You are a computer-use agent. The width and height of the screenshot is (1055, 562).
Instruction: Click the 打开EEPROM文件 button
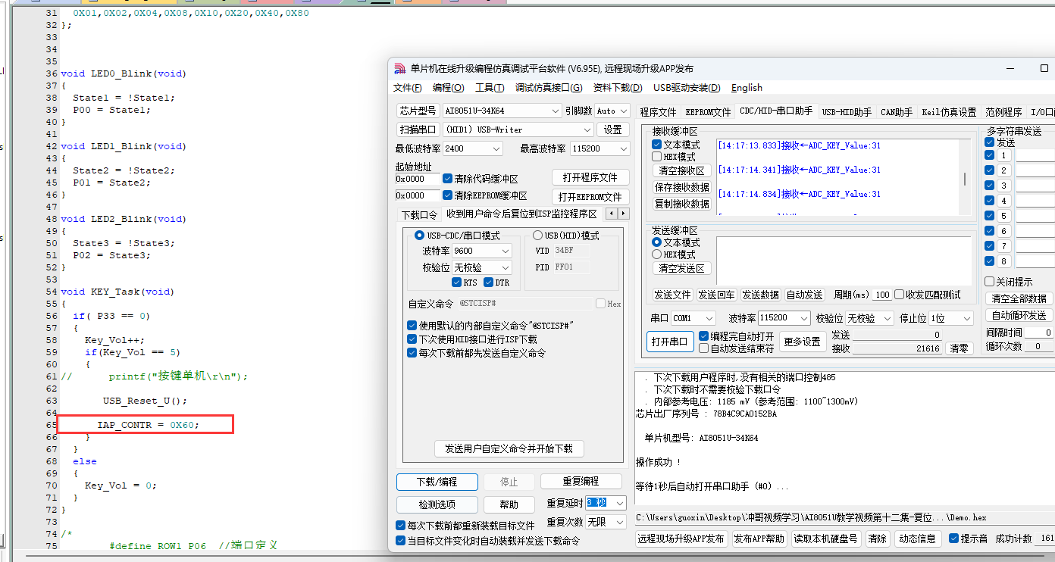590,197
